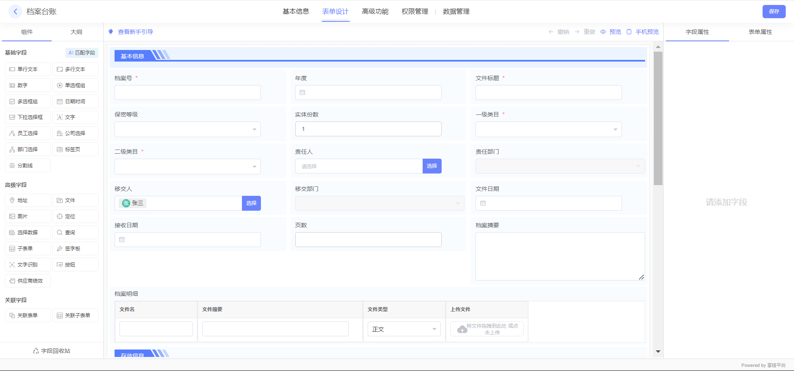Expand the 一级类目 dropdown

(548, 129)
